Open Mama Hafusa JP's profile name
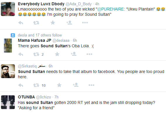This screenshot has height=113, width=166. [35, 40]
